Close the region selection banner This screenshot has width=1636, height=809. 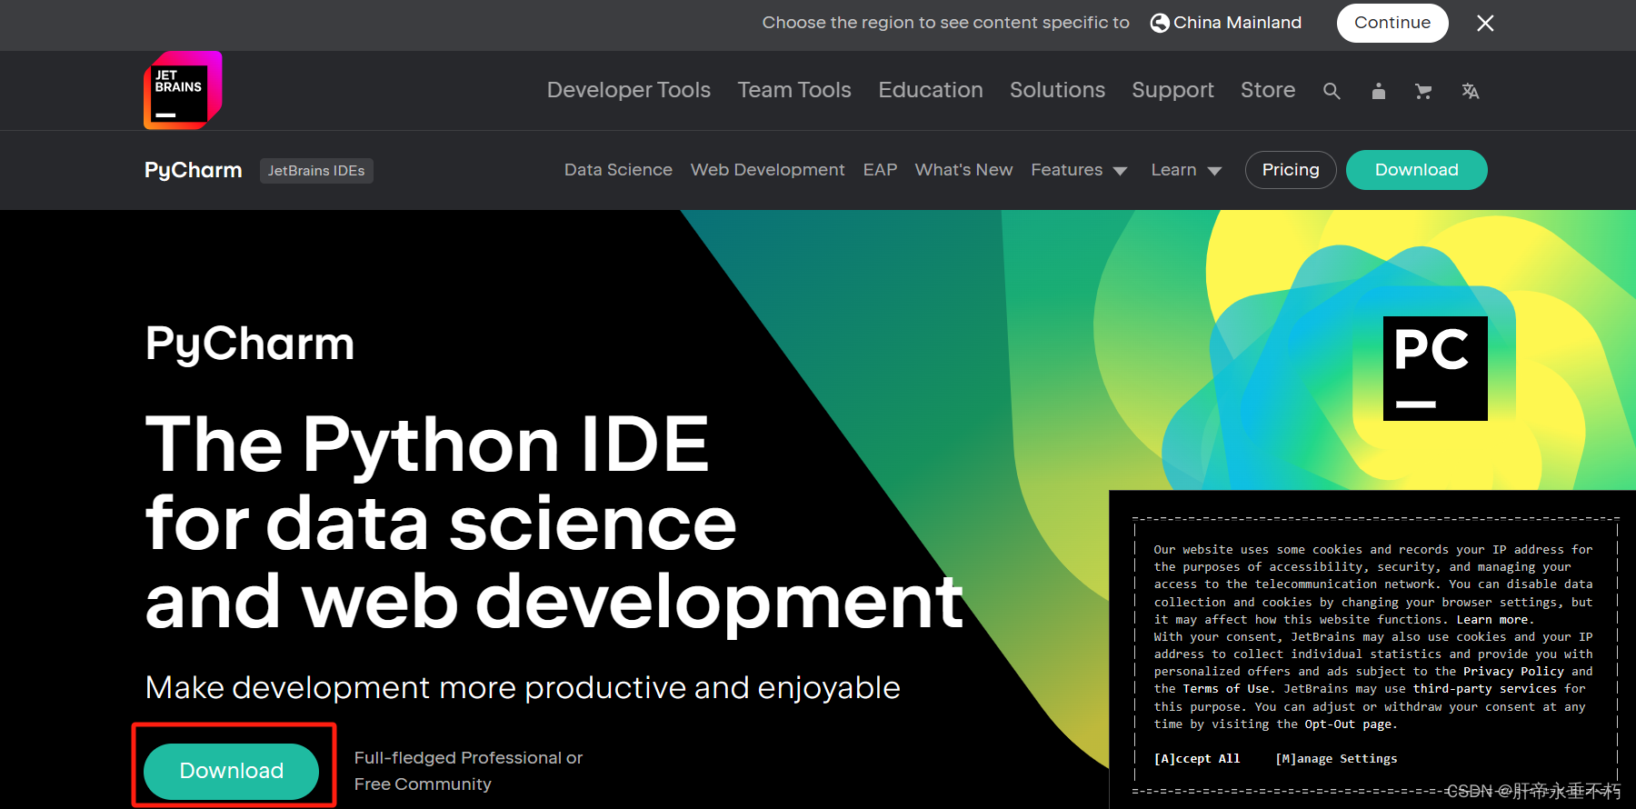[1485, 23]
